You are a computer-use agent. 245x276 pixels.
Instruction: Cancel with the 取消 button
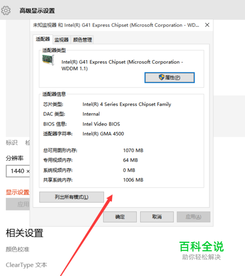(x=157, y=217)
